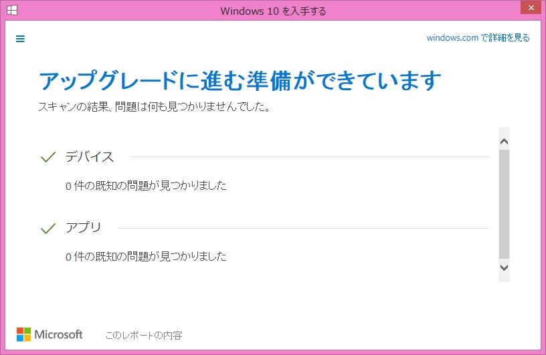Image resolution: width=546 pixels, height=355 pixels.
Task: Click the 'このレポートの内容' link
Action: point(144,335)
